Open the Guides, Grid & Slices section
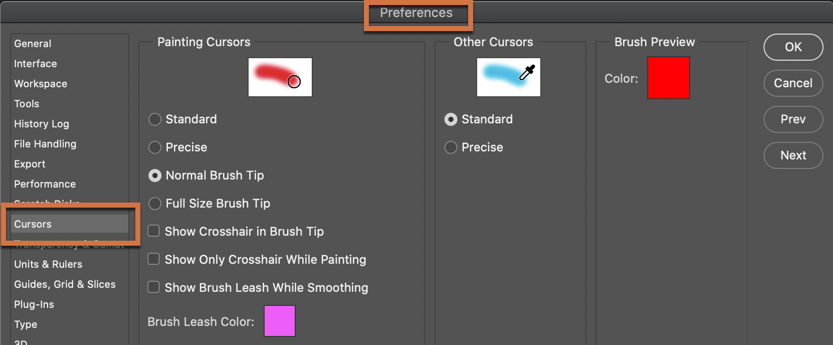The image size is (833, 345). (x=65, y=284)
